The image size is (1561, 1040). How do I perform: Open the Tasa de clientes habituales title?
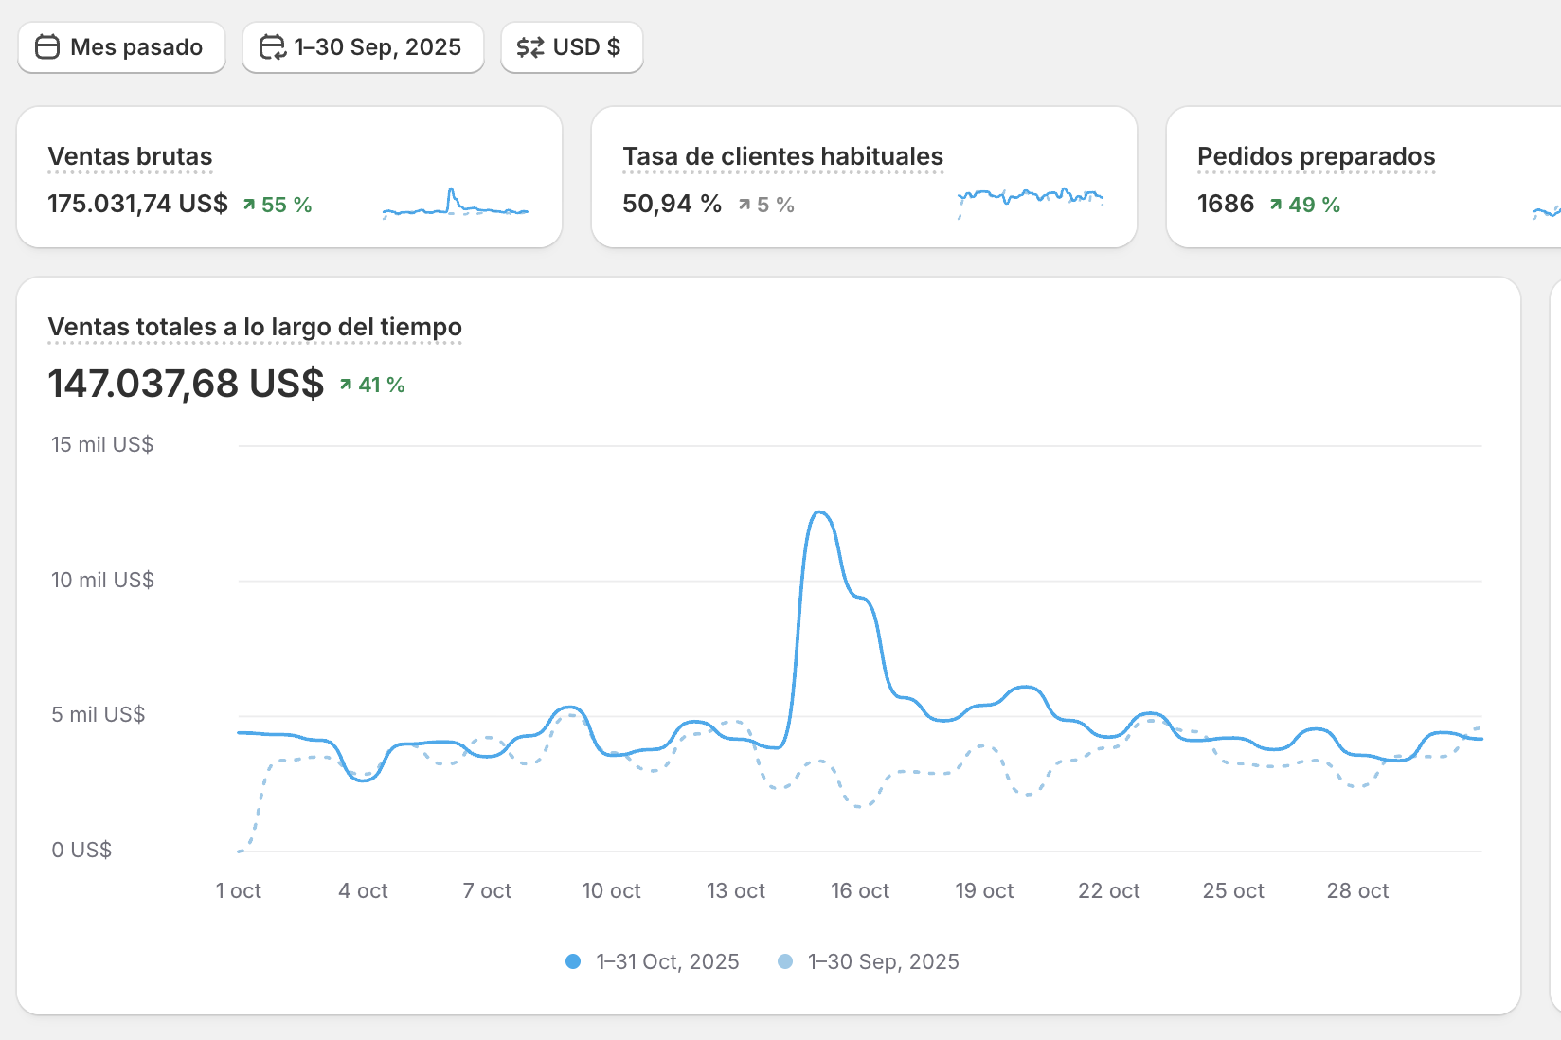[x=782, y=156]
